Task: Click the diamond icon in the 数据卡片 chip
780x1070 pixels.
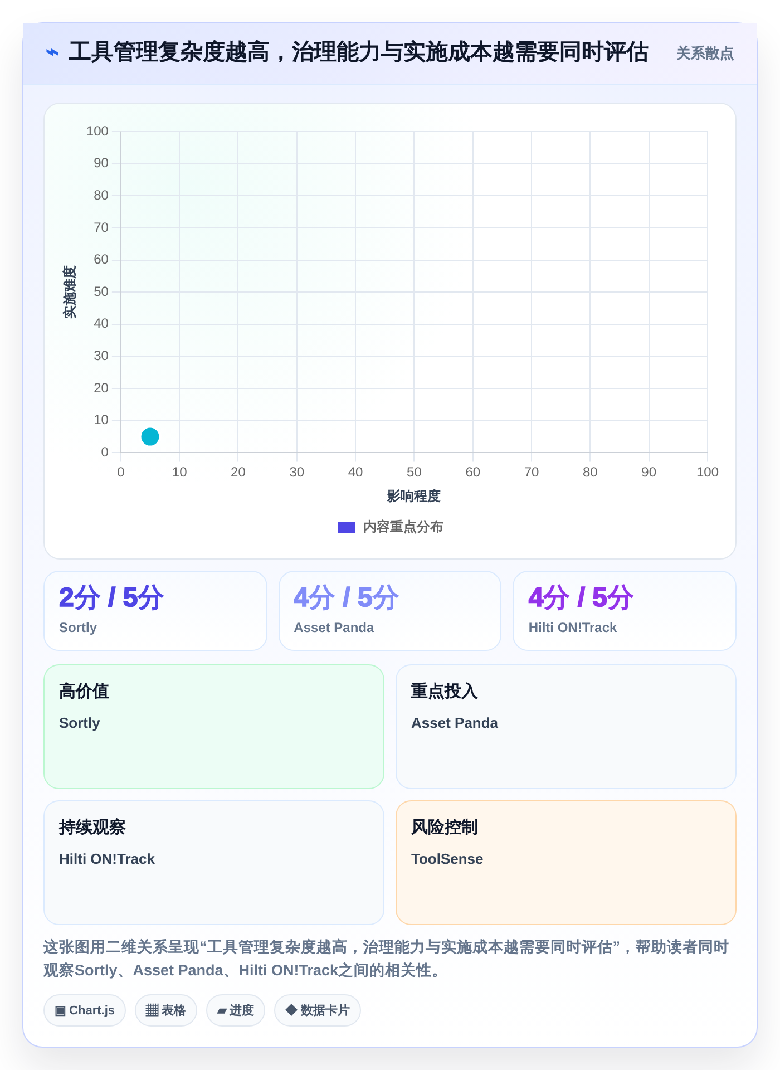Action: coord(291,1010)
